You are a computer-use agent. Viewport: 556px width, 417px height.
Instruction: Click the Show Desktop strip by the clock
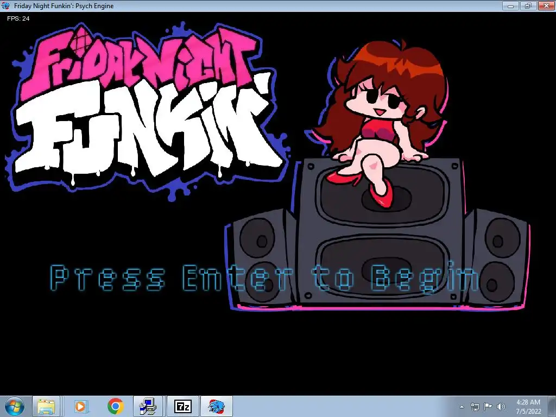point(552,406)
